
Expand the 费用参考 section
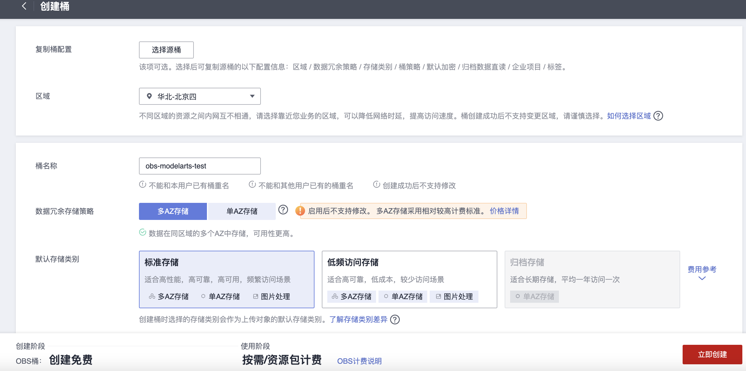702,269
